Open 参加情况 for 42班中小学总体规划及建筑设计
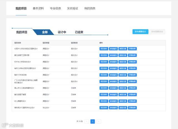This screenshot has width=178, height=129. [x=113, y=49]
